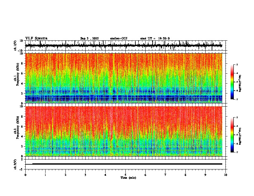254x196 pixels.
Task: Click the "-5" tick on ch.2 colorbar
Action: [237, 135]
